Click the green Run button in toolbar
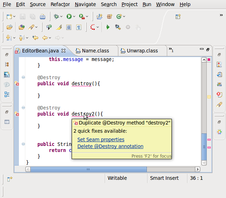Viewport: 226px width, 198px height. (x=69, y=16)
